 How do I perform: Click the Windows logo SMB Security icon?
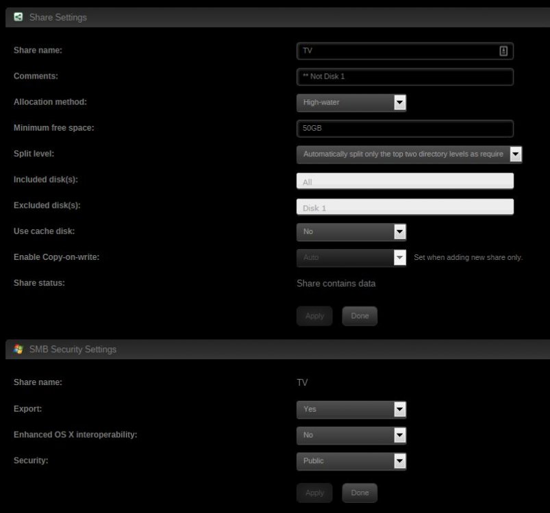click(18, 349)
